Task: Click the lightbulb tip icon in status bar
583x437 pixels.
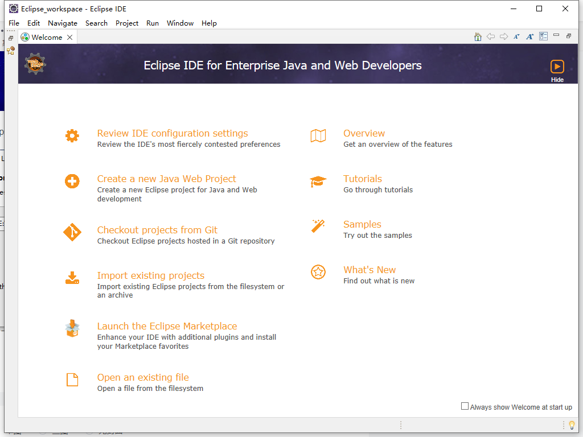Action: click(572, 424)
